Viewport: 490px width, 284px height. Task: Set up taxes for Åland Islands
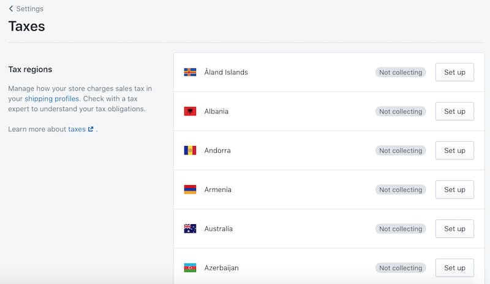[x=454, y=72]
